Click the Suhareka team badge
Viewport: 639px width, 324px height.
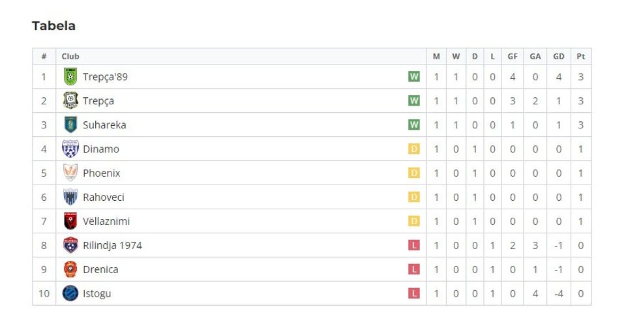70,125
